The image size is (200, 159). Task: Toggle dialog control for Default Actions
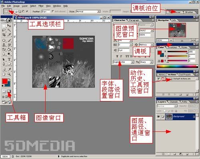(162, 79)
